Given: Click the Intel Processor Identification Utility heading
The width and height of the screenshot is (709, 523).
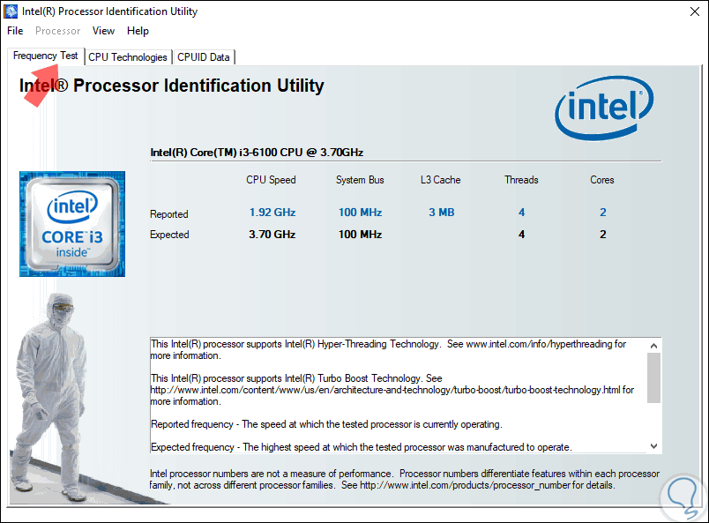Looking at the screenshot, I should click(171, 86).
